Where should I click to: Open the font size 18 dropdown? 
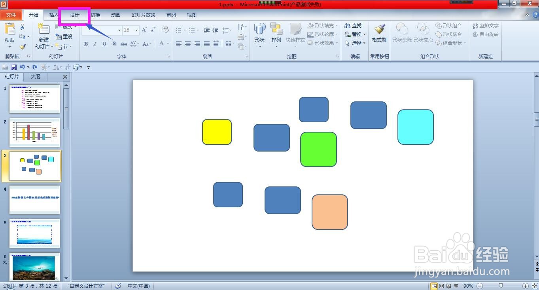tap(136, 30)
